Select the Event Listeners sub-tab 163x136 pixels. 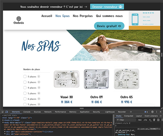pyautogui.click(x=151, y=116)
